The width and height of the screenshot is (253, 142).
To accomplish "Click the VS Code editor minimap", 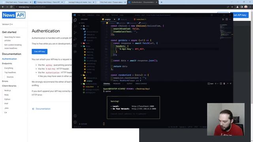I will tap(226, 32).
